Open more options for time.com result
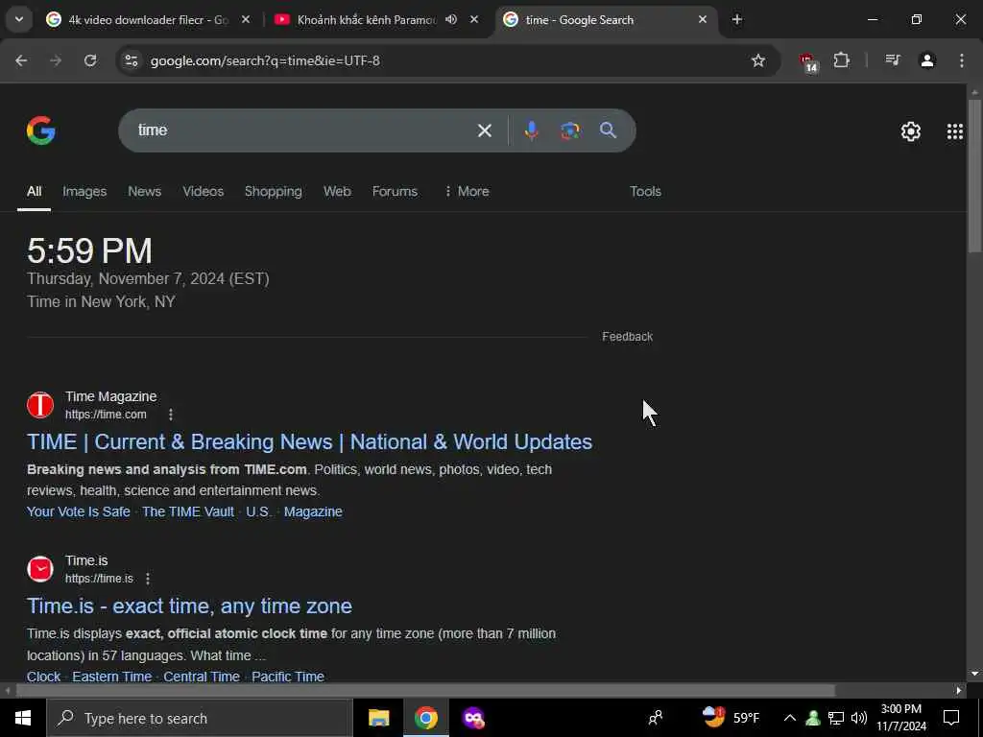 coord(171,415)
